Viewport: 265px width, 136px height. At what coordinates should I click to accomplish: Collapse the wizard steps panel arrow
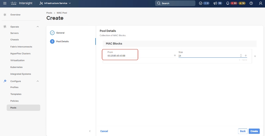(90, 131)
